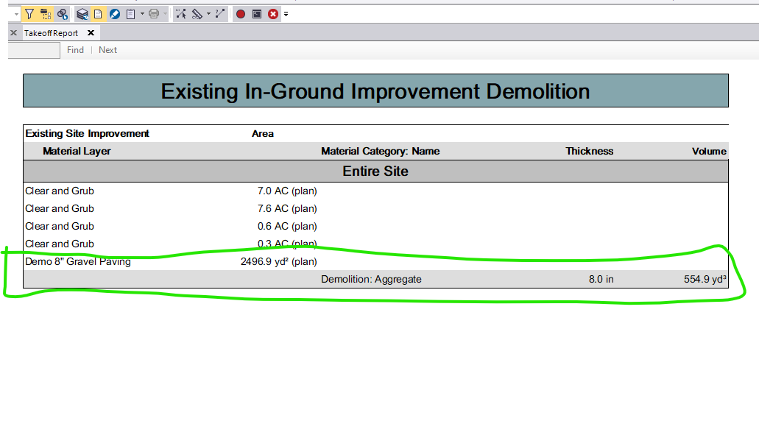Click the blank page document icon

98,13
